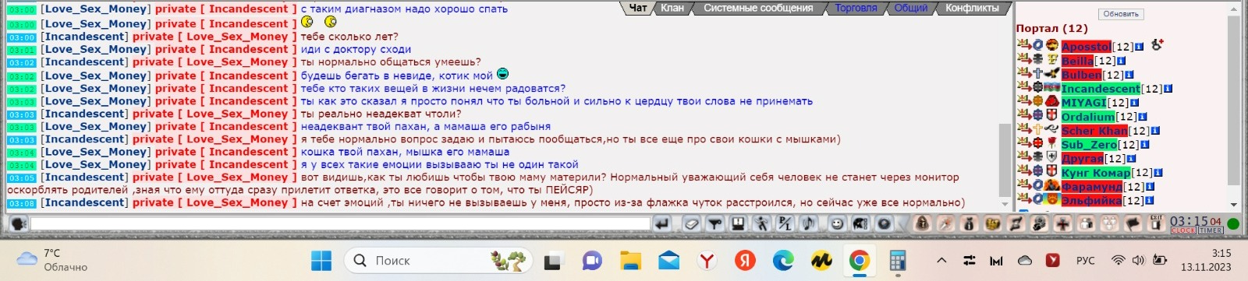1248x281 pixels.
Task: Click private-message arrow icon beside Эльфийка
Action: (x=1024, y=199)
